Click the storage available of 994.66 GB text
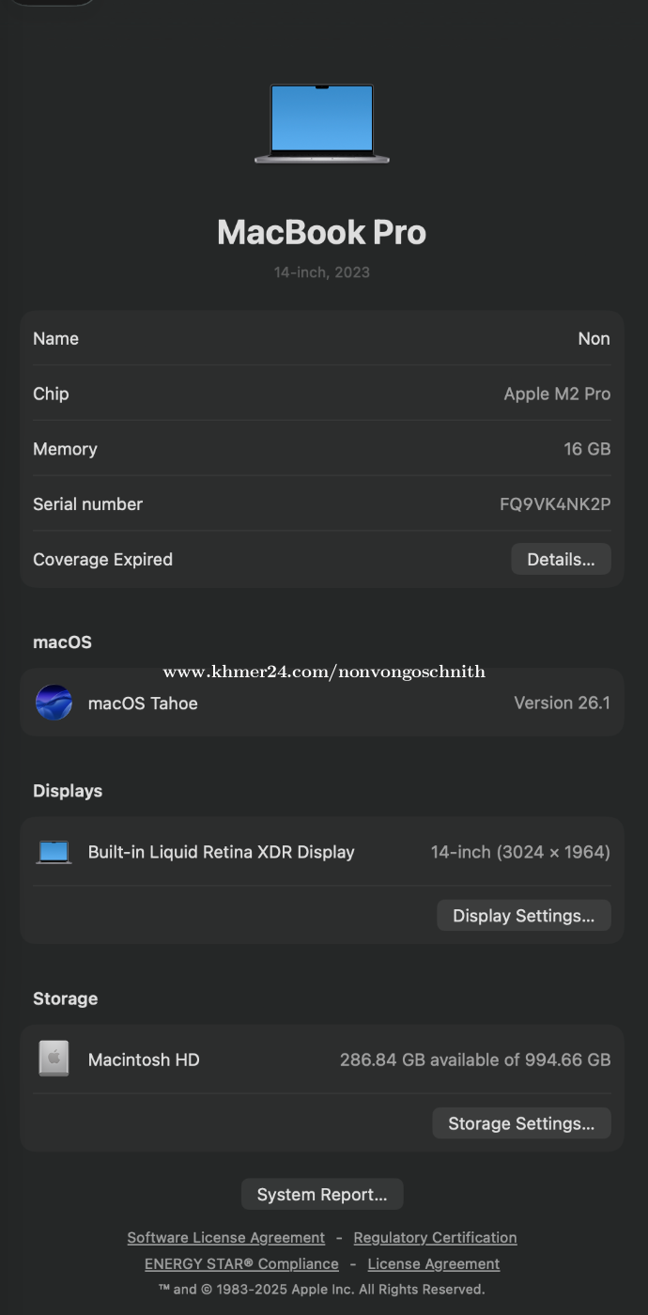This screenshot has height=1315, width=648. click(x=475, y=1060)
